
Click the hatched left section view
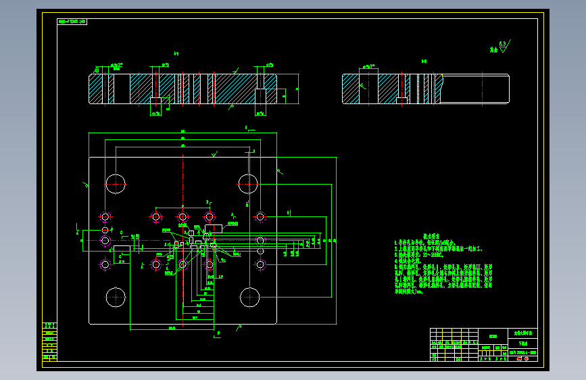[182, 89]
